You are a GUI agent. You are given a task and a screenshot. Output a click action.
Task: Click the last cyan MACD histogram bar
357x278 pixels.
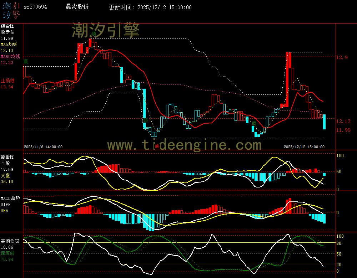[x=325, y=218]
